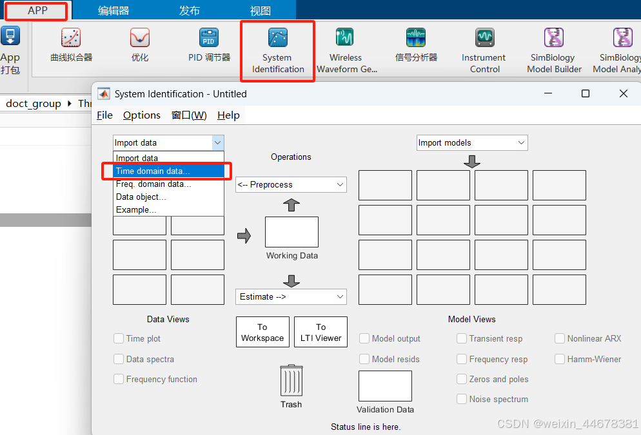Open the Estimate dropdown
Viewport: 641px width, 435px height.
291,296
